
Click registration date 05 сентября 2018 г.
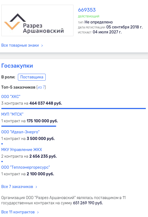(124, 27)
